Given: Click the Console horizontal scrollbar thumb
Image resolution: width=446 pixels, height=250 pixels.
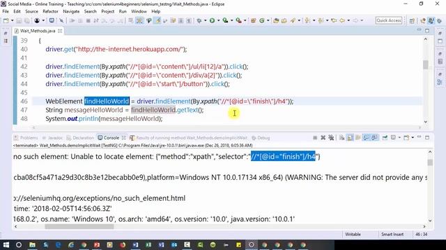Looking at the screenshot, I should pyautogui.click(x=79, y=226).
